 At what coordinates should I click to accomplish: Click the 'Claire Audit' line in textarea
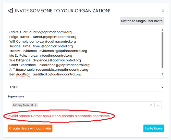tap(41, 32)
